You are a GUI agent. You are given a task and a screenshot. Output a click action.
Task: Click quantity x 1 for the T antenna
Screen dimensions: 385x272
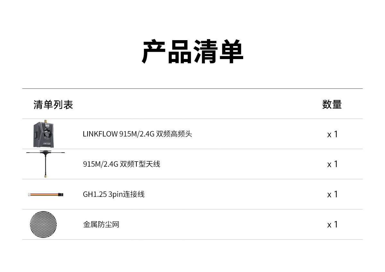point(332,164)
